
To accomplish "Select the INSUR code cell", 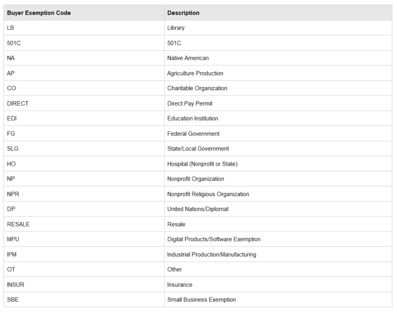I will tap(15, 285).
